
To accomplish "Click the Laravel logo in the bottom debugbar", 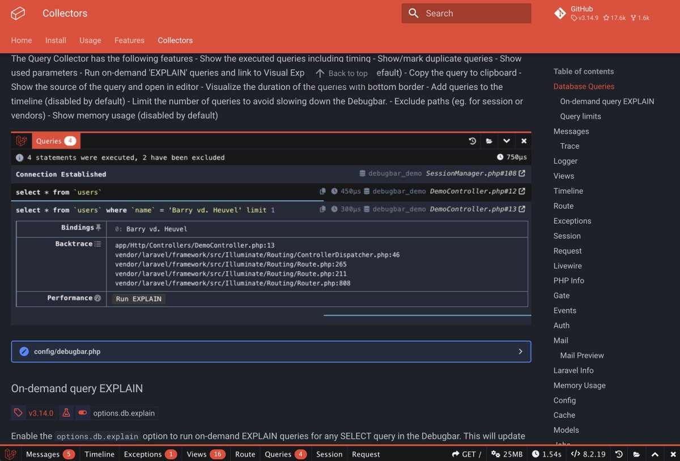I will pos(10,454).
